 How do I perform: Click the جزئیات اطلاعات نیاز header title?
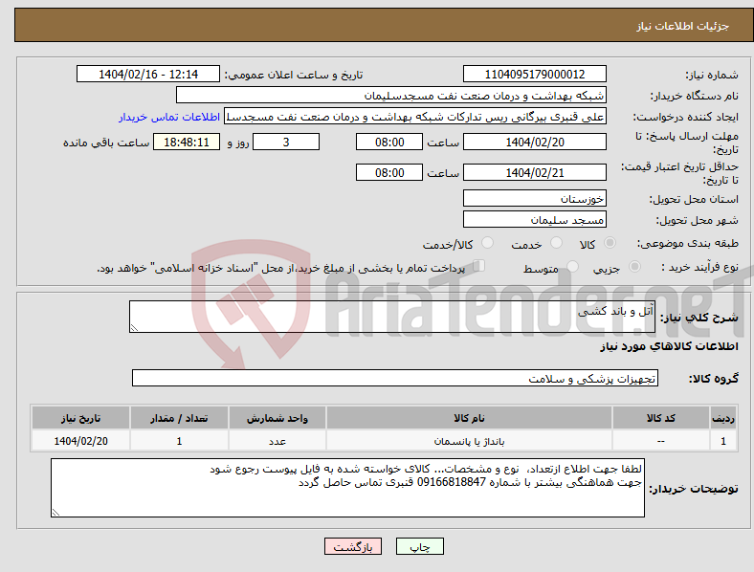pos(683,26)
